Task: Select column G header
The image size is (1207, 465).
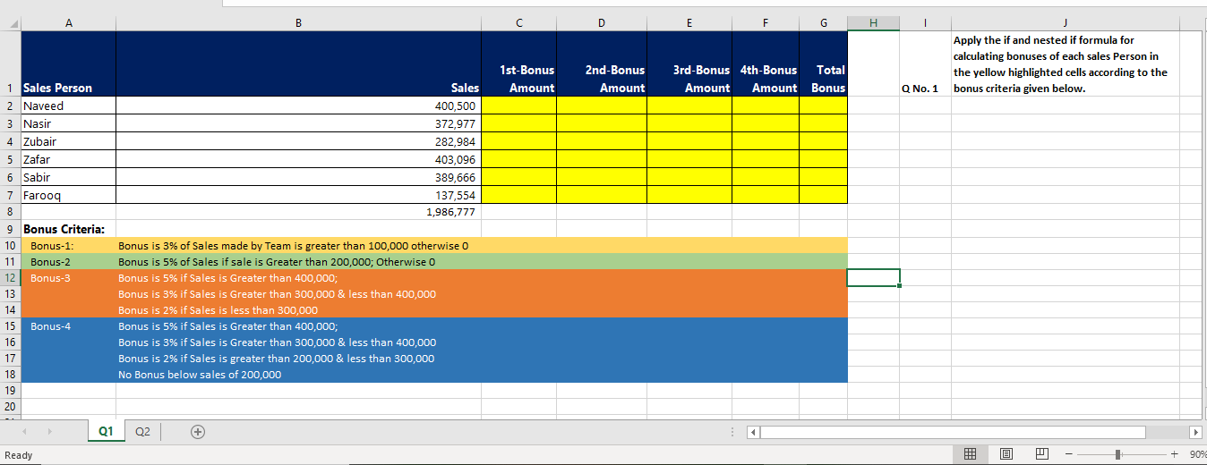Action: (823, 23)
